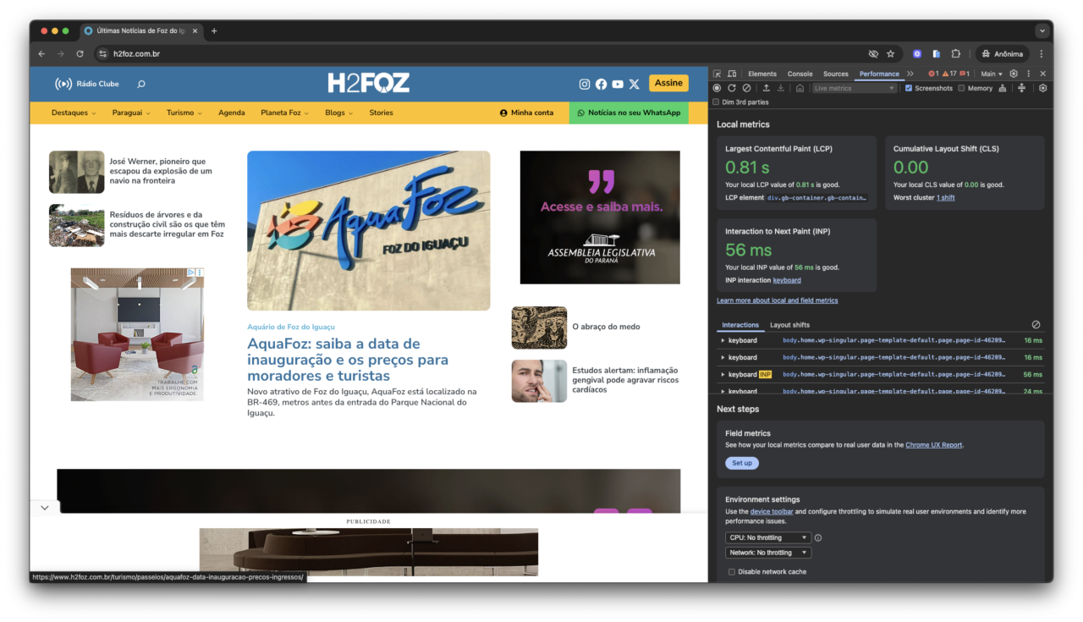Open Performance capture settings gear
Viewport: 1083px width, 622px height.
(1042, 88)
